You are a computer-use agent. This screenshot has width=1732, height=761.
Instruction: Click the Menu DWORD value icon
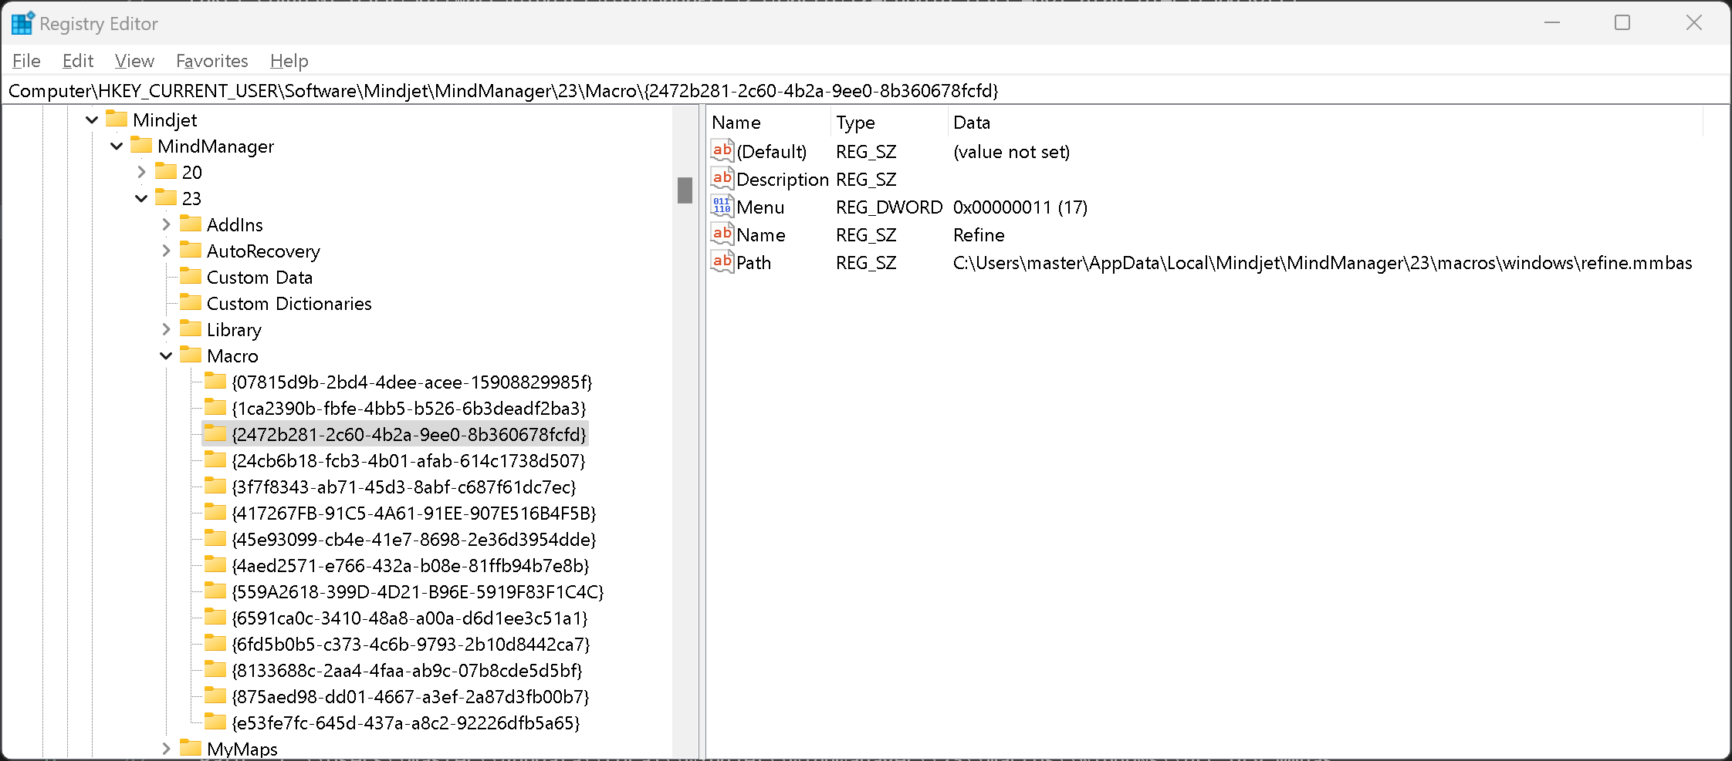pos(722,207)
